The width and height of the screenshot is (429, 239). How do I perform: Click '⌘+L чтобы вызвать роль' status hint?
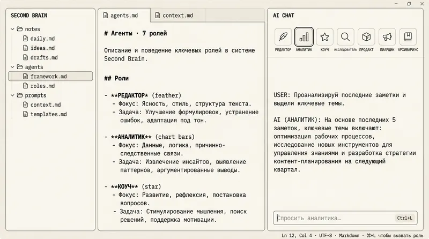pyautogui.click(x=395, y=235)
